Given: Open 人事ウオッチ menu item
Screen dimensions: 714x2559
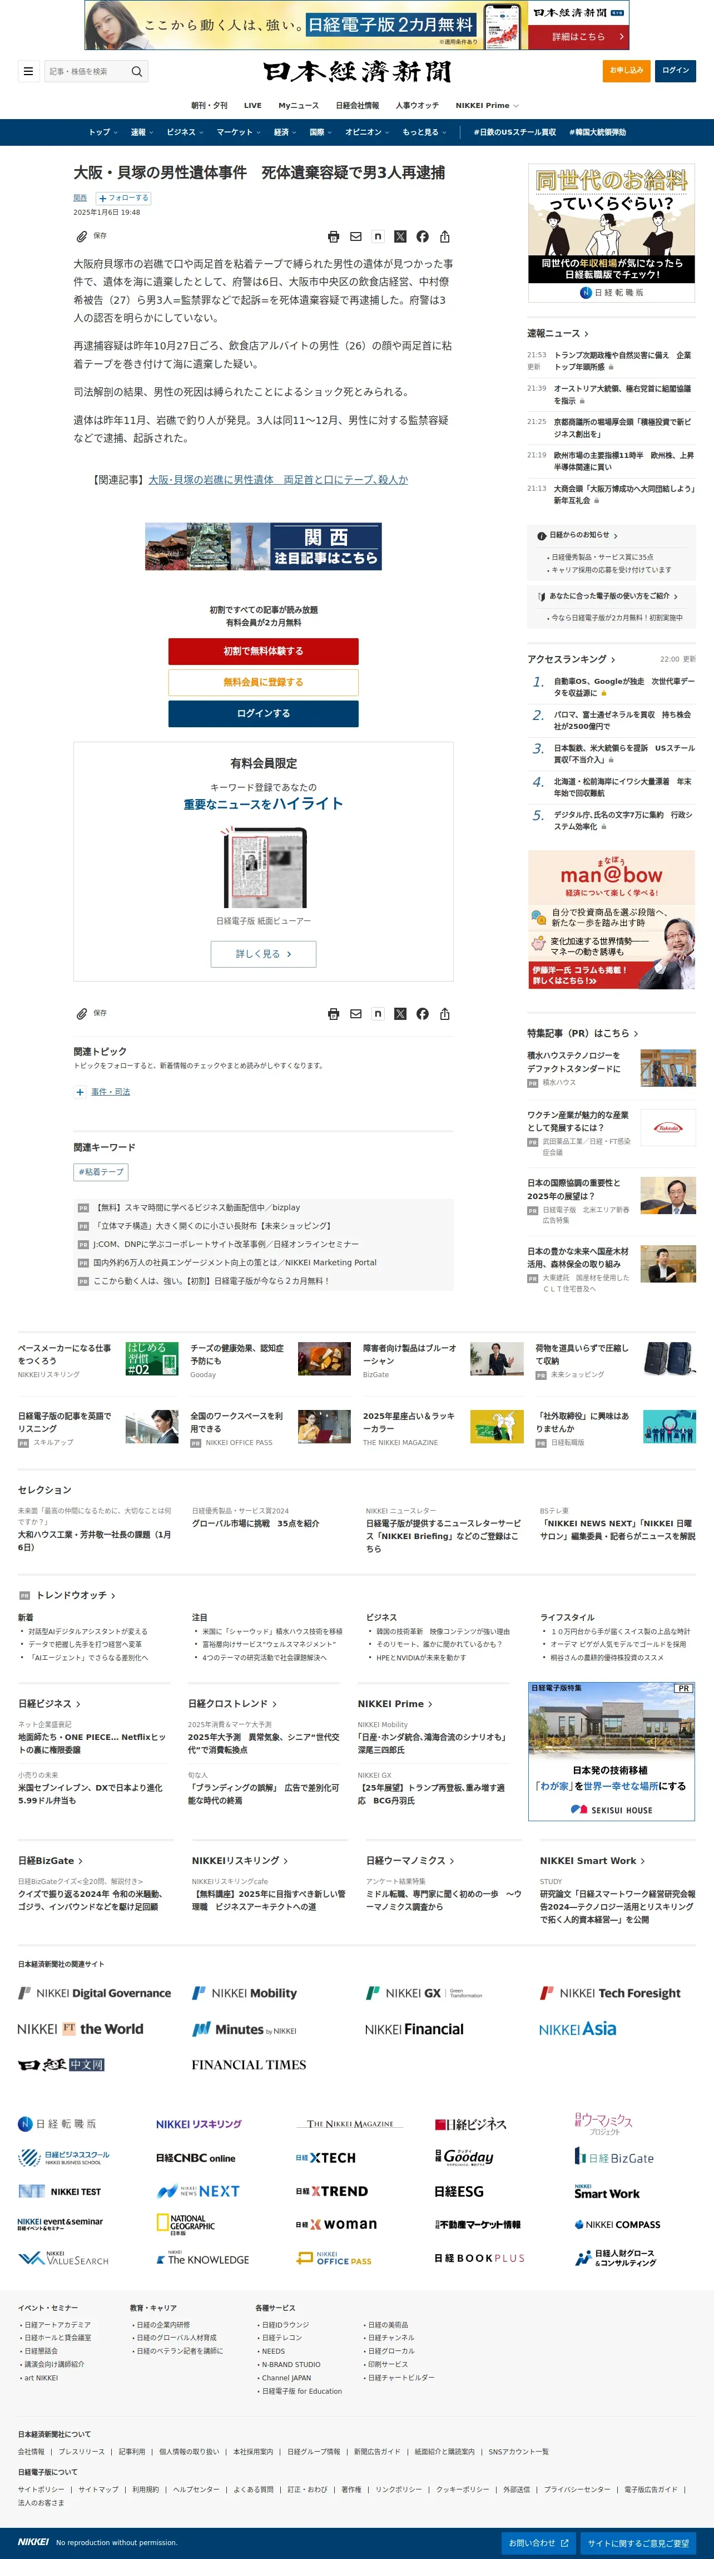Looking at the screenshot, I should point(417,105).
